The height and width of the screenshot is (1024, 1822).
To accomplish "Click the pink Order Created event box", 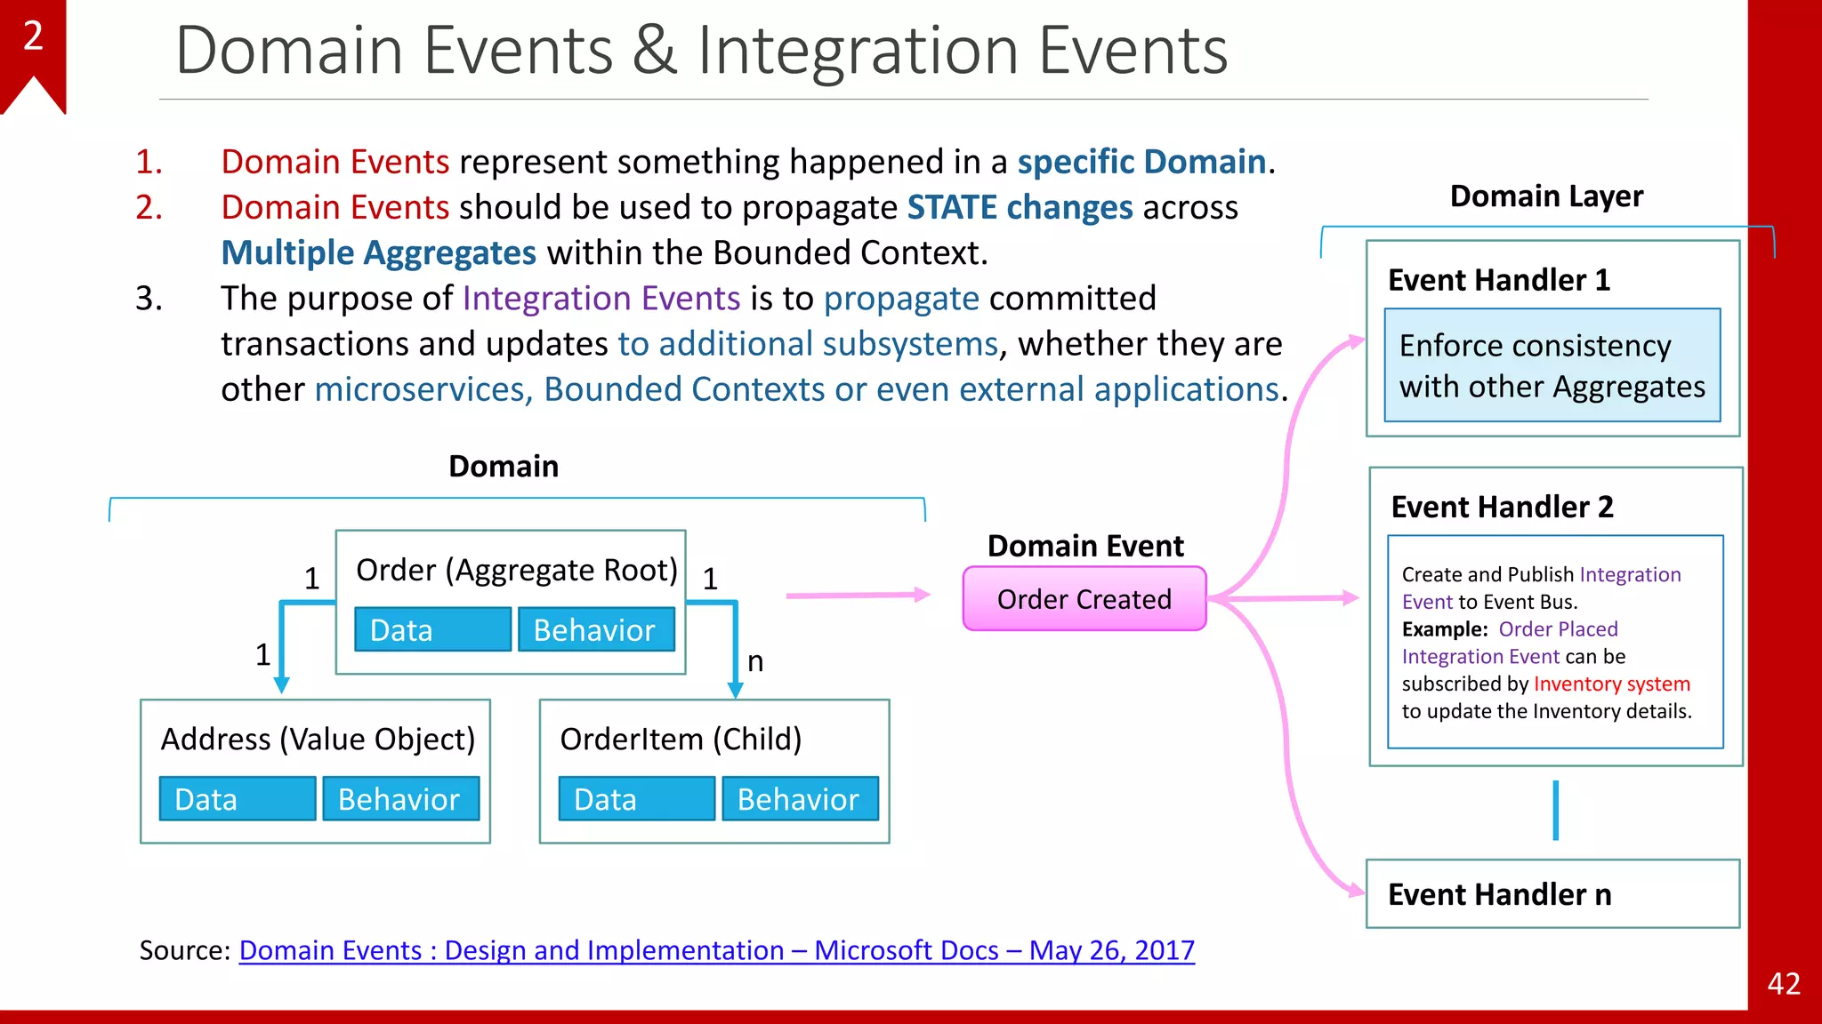I will click(x=1084, y=599).
